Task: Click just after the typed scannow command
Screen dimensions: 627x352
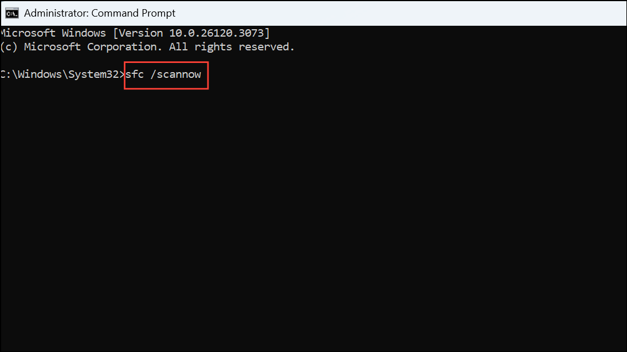Action: (204, 74)
